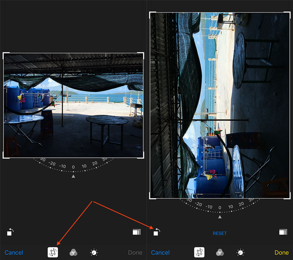Open the adjustments dial icon on the left screen
Screen dimensions: 293x260
click(x=94, y=252)
